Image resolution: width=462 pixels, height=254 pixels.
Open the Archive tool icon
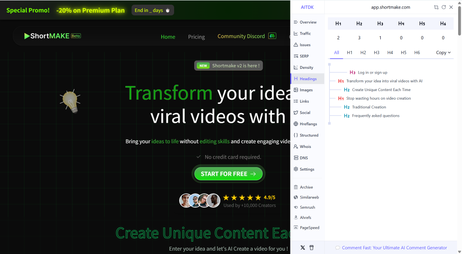[x=296, y=187]
